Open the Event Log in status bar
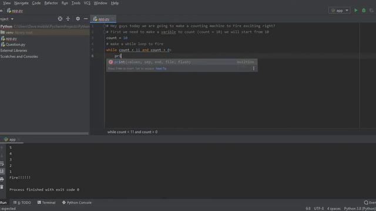The image size is (376, 211). (370, 203)
